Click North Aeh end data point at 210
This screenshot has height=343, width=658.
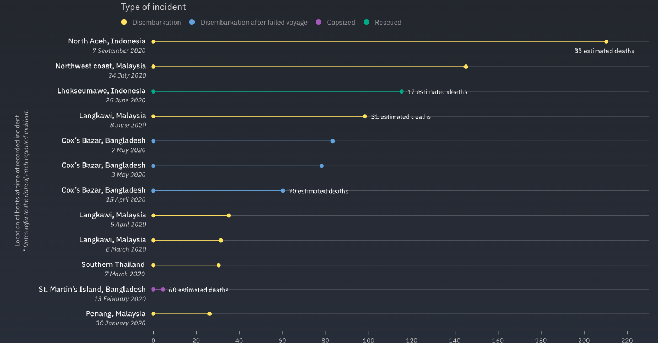tap(606, 42)
